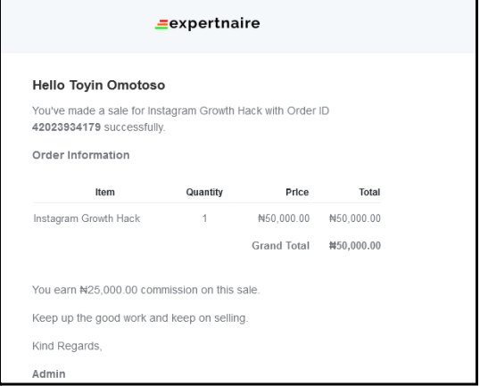The height and width of the screenshot is (386, 480).
Task: Click the item price ₦50,000.00 in Price column
Action: coord(284,218)
